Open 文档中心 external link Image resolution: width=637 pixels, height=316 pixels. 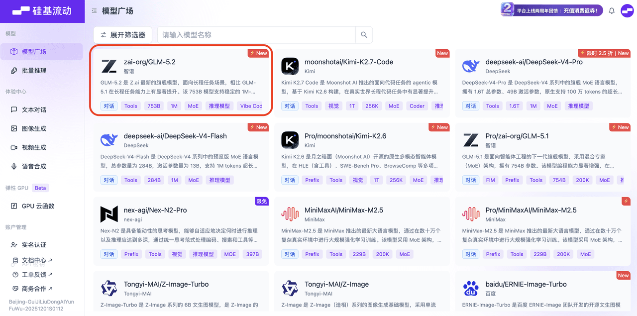point(33,260)
